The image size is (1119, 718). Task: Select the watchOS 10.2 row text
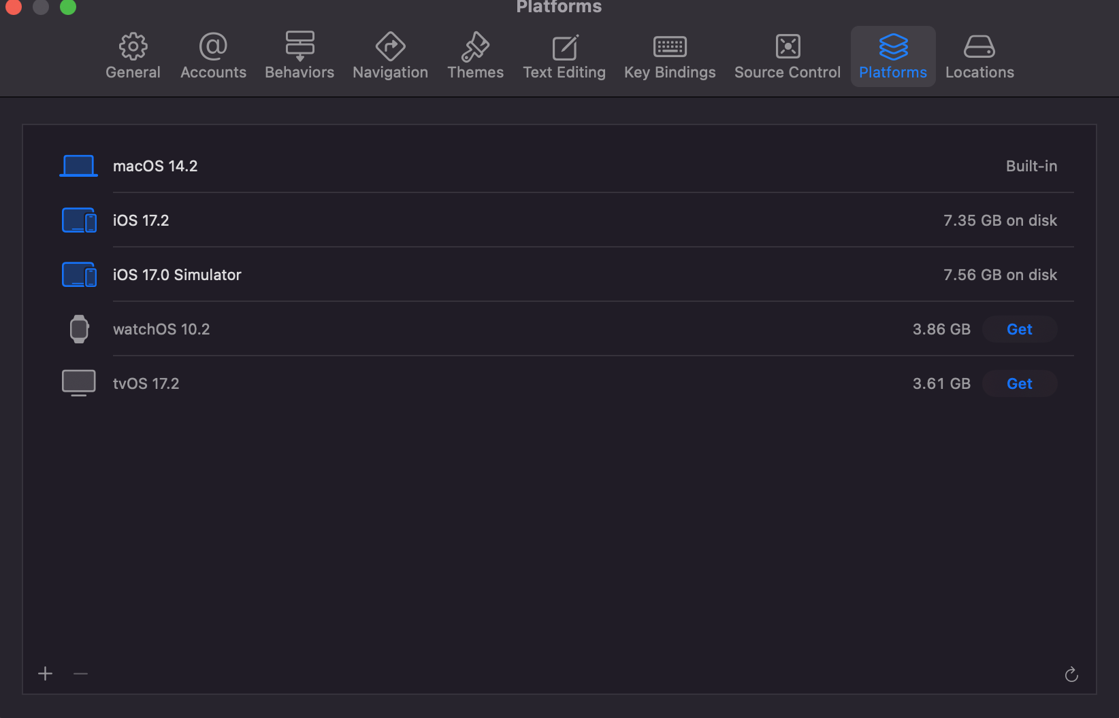pyautogui.click(x=161, y=329)
